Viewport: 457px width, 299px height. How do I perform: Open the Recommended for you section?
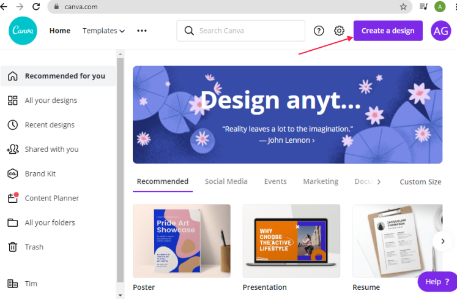click(x=58, y=76)
